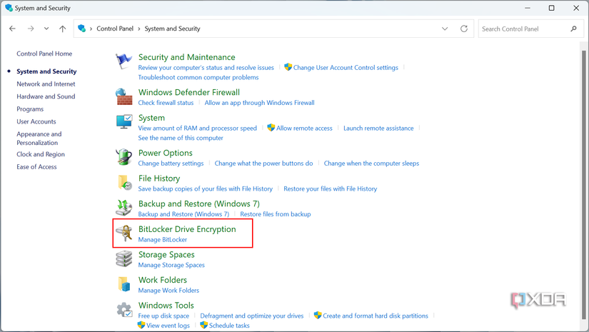Refresh the Control Panel view

point(464,29)
